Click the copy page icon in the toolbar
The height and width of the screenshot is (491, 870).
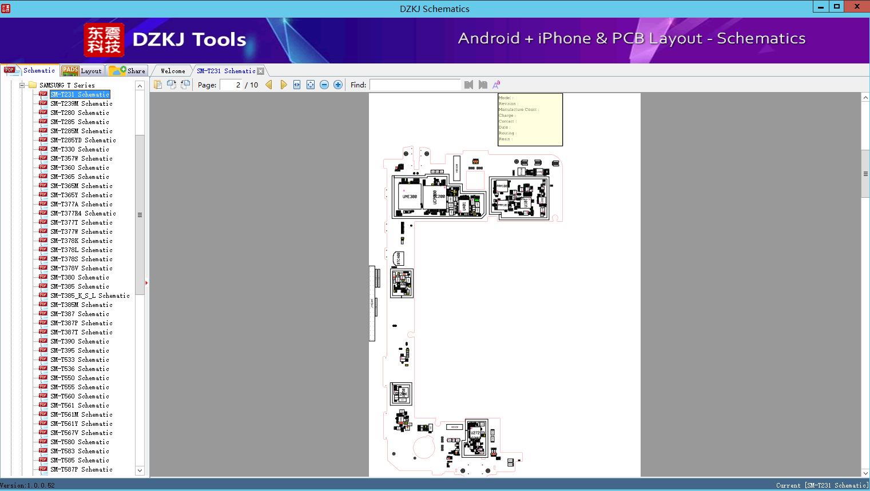tap(158, 85)
